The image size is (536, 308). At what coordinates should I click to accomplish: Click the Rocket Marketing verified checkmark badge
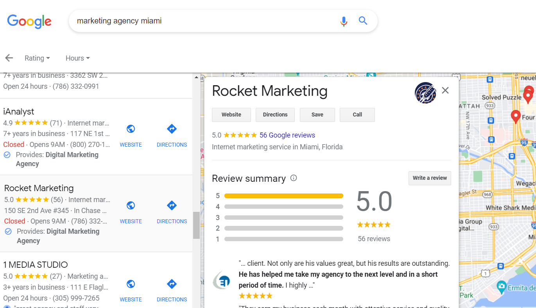point(8,232)
